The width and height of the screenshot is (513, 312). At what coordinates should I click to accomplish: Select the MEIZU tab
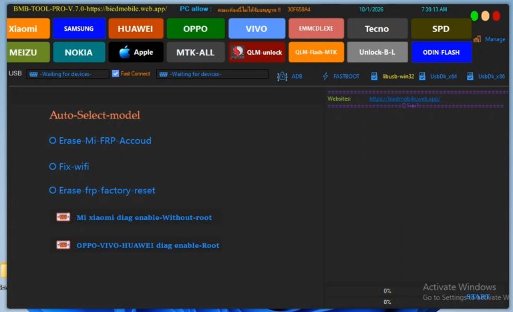click(29, 52)
